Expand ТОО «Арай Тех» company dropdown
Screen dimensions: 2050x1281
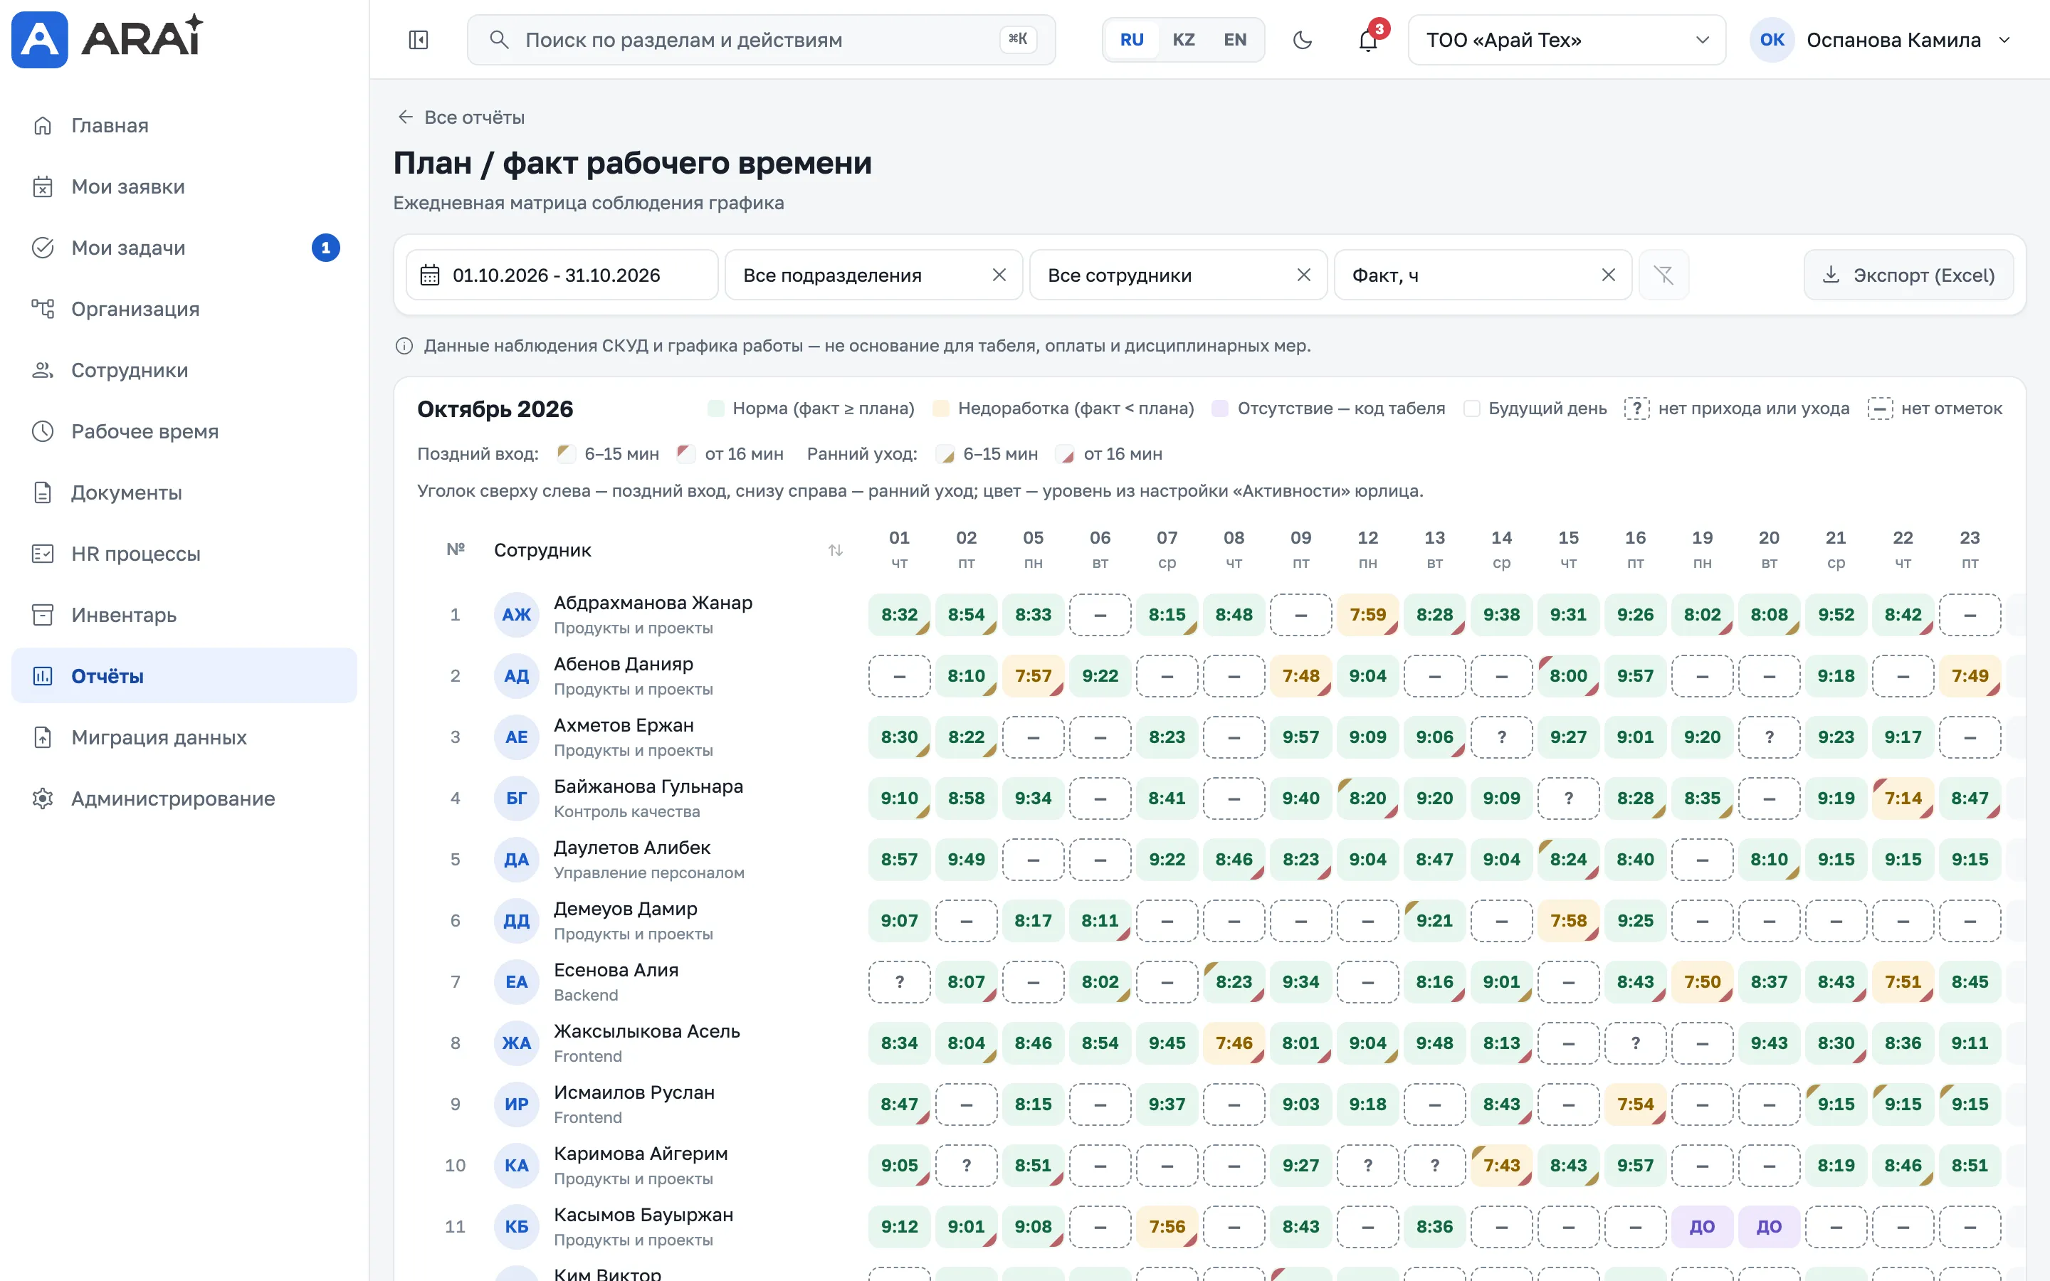[x=1566, y=40]
